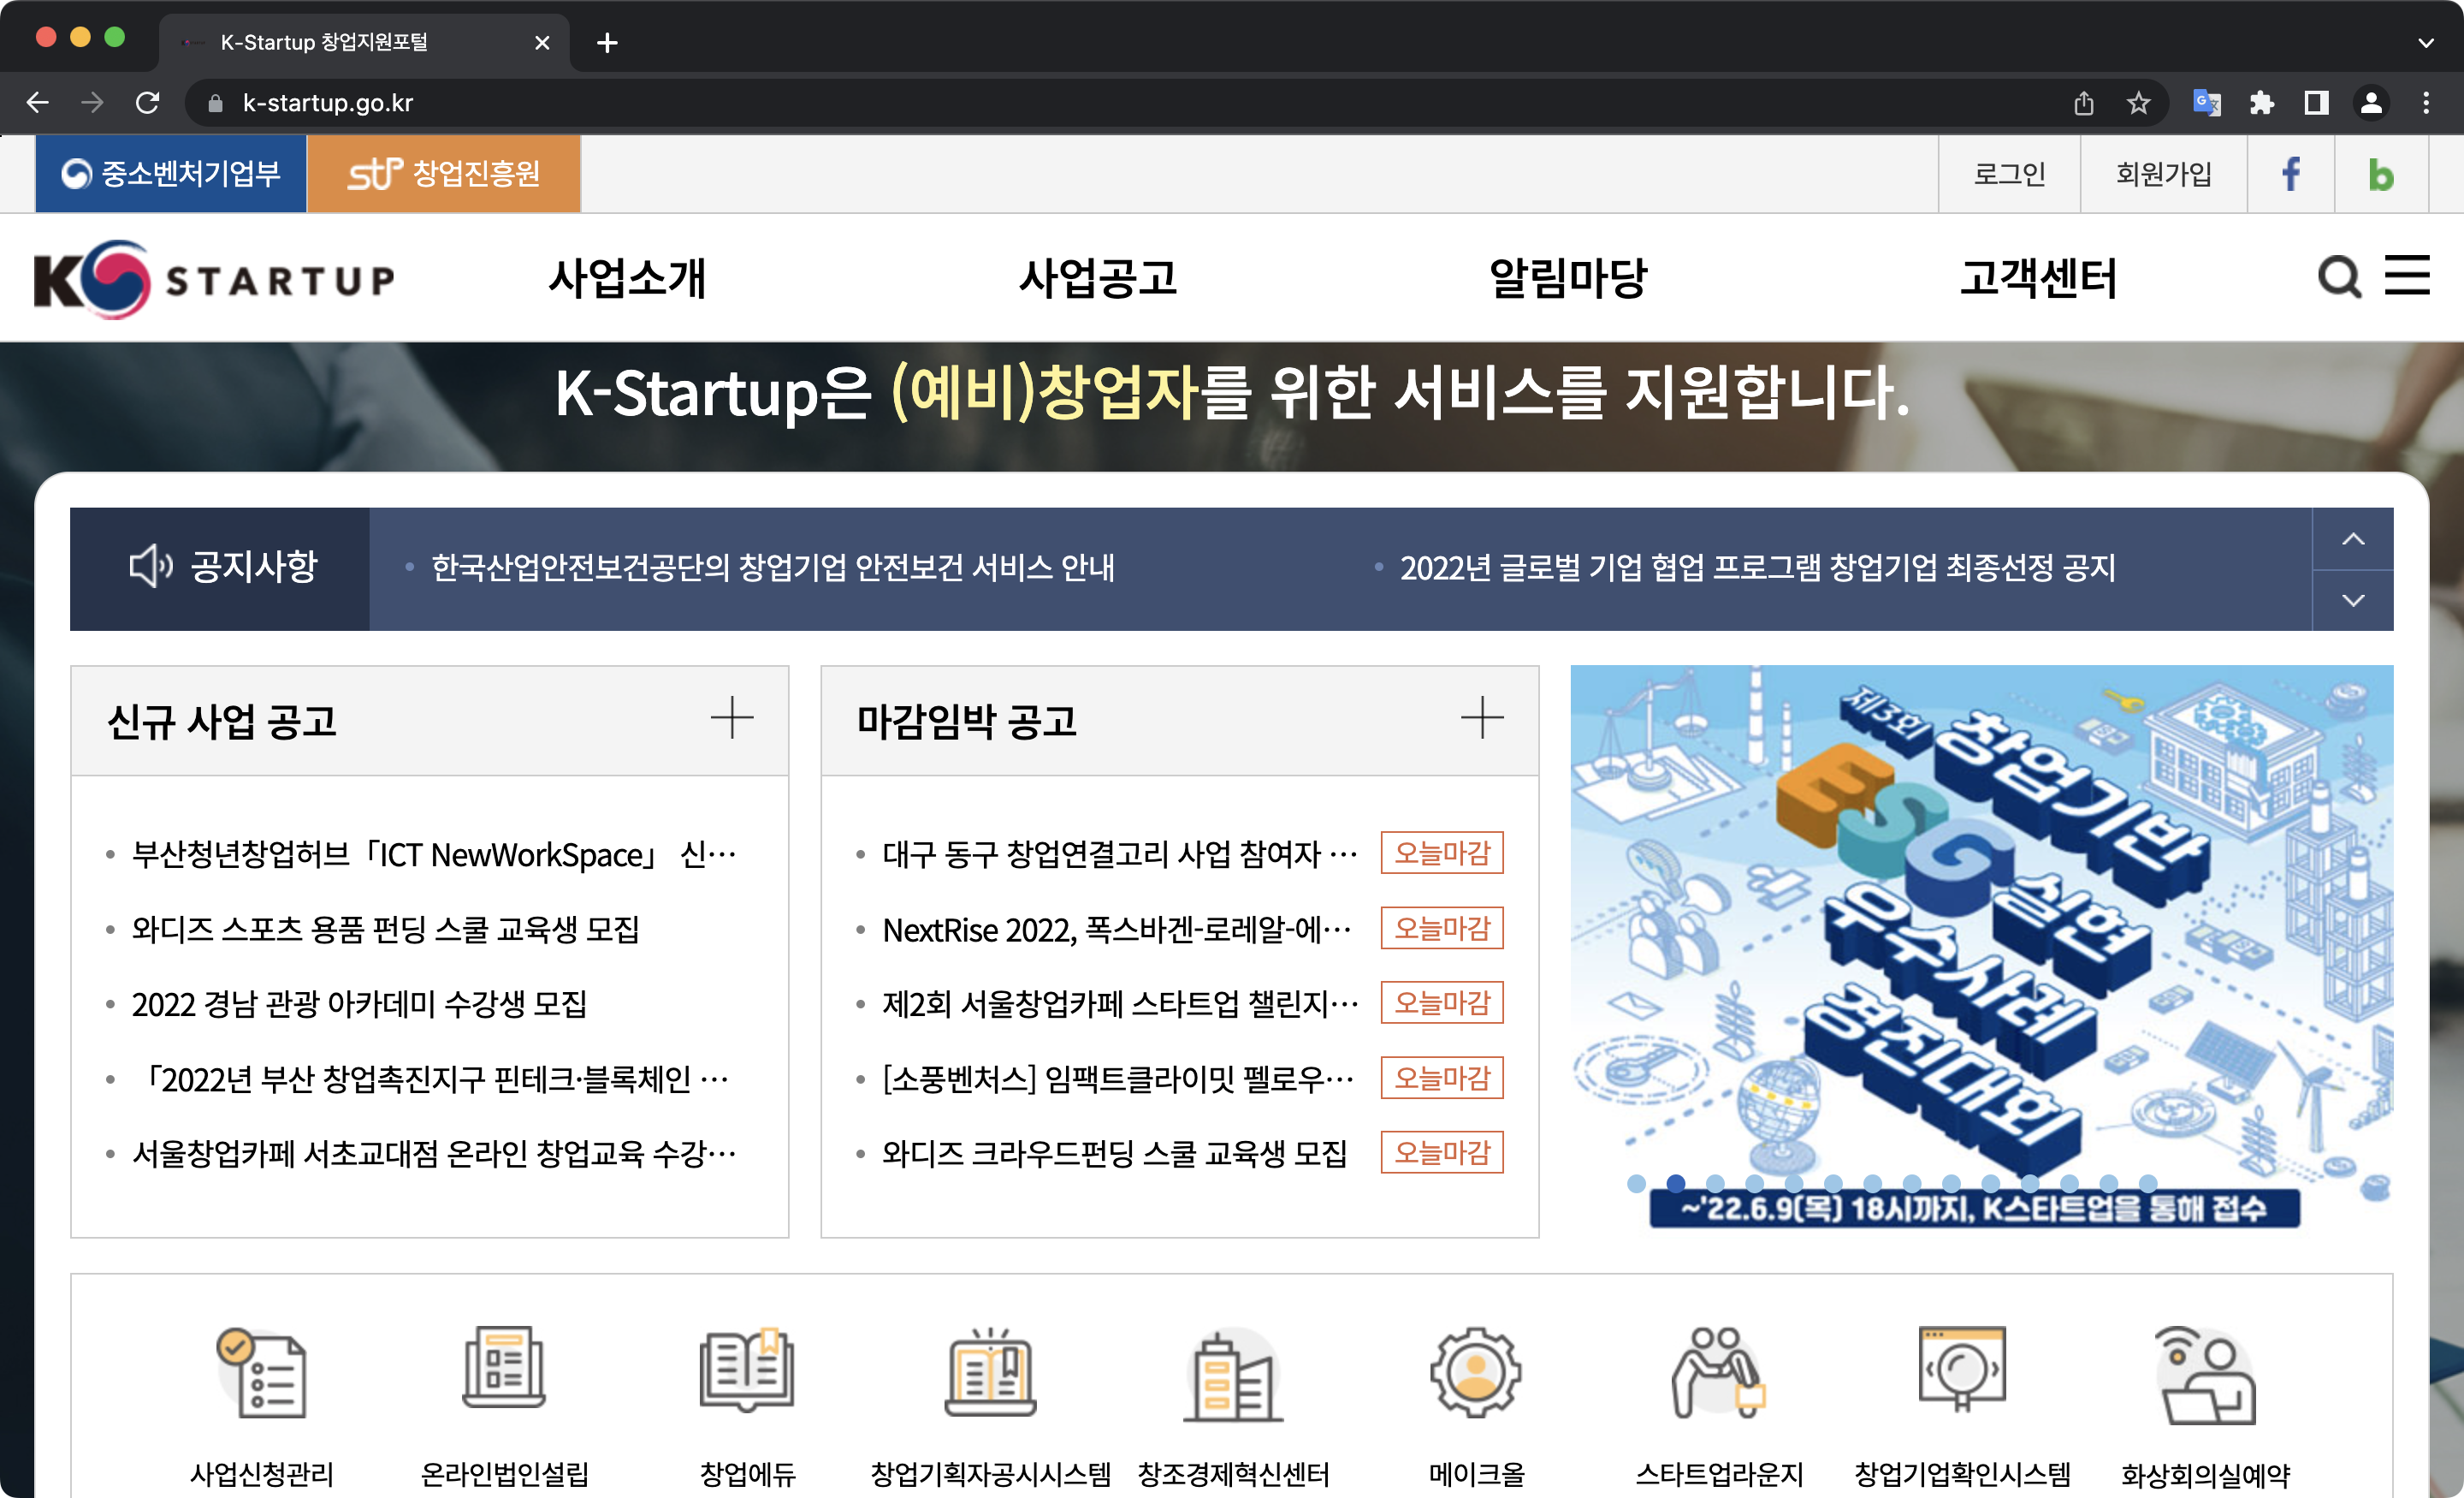
Task: Open 화상회의실예약 icon shortcut
Action: click(x=2206, y=1373)
